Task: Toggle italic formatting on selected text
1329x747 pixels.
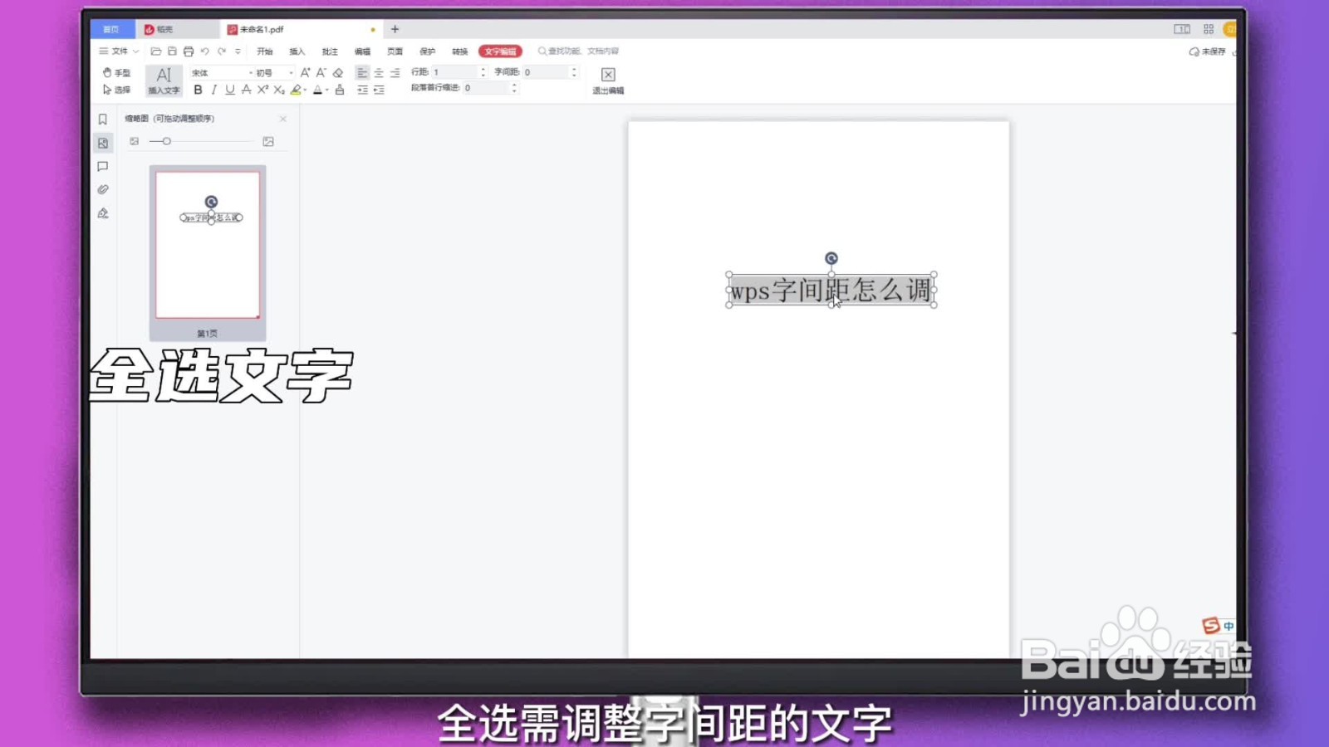Action: point(214,90)
